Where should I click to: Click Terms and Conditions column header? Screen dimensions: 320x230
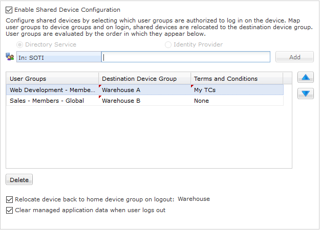pos(237,79)
